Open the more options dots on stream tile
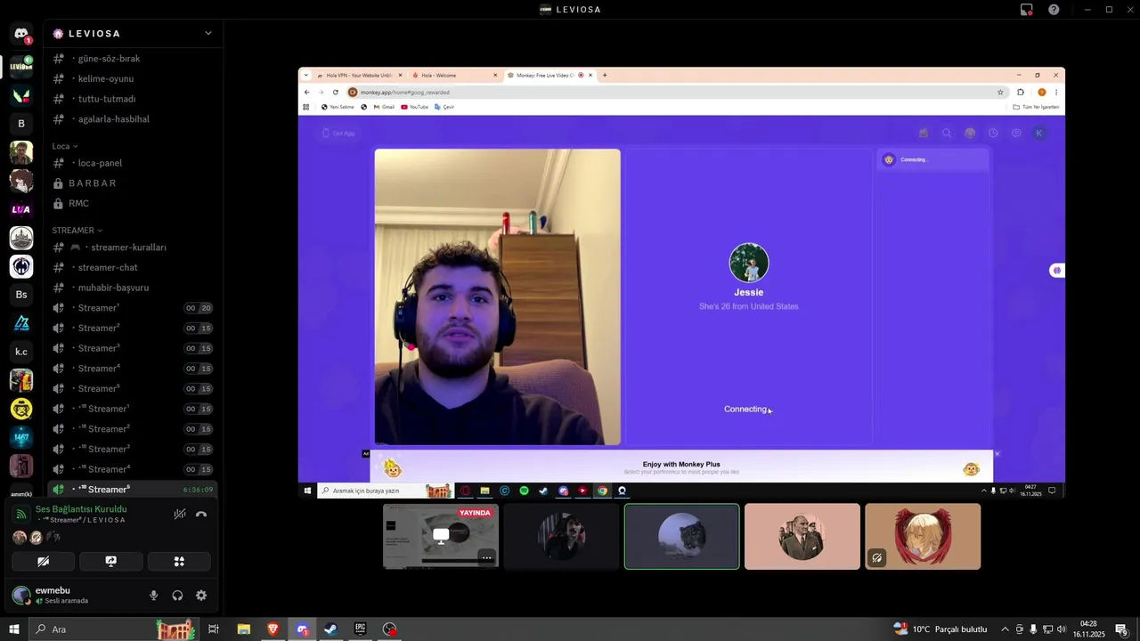1140x641 pixels. point(486,557)
